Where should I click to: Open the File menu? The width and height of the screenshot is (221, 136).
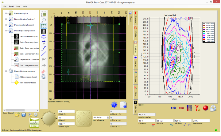coord(5,6)
